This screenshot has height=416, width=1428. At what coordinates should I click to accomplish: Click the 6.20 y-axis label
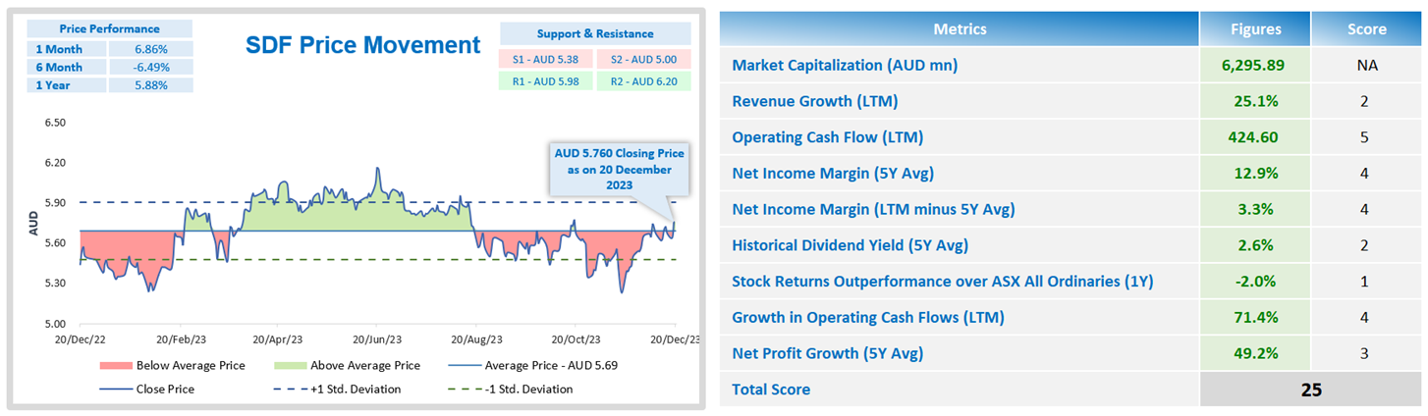coord(54,163)
